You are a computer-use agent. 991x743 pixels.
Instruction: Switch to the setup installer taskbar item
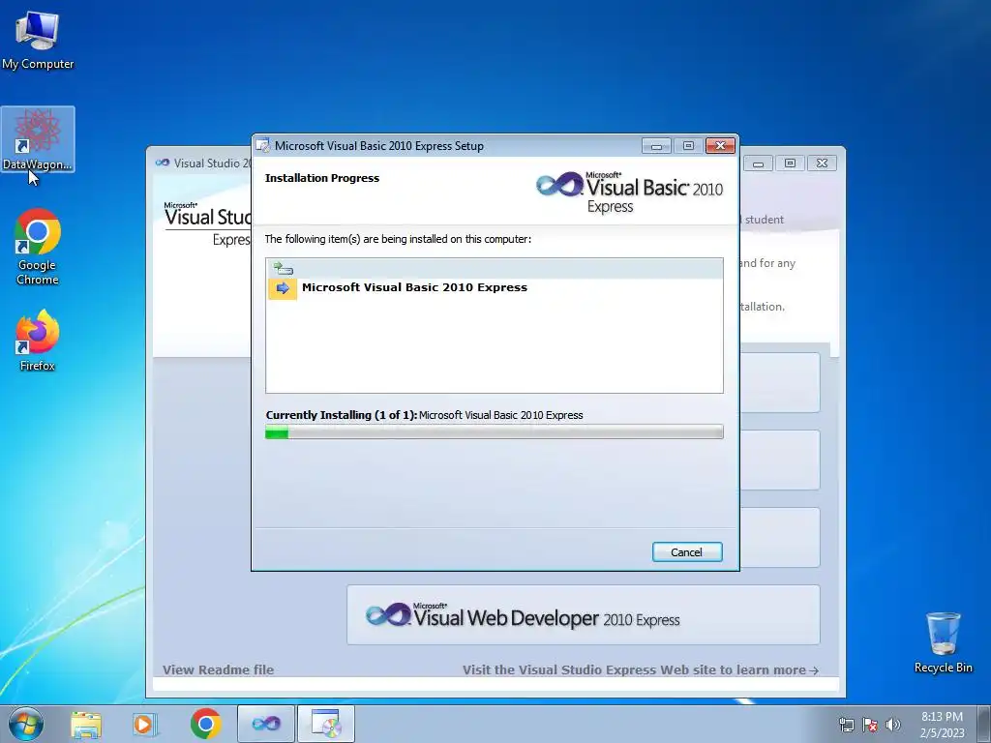326,724
